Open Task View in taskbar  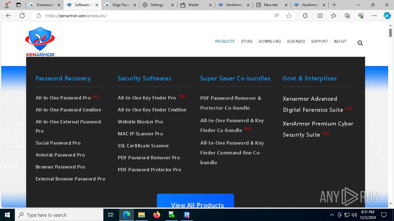coord(111,215)
